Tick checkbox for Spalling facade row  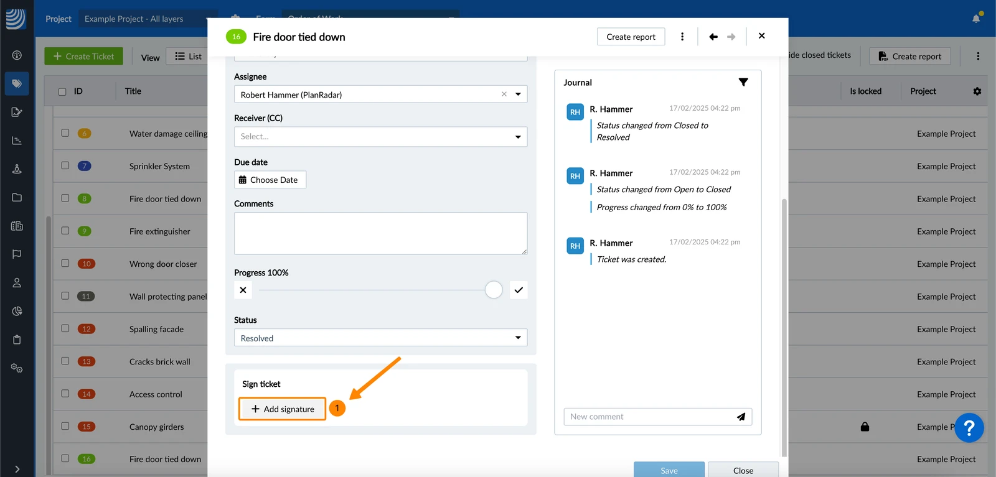click(65, 328)
